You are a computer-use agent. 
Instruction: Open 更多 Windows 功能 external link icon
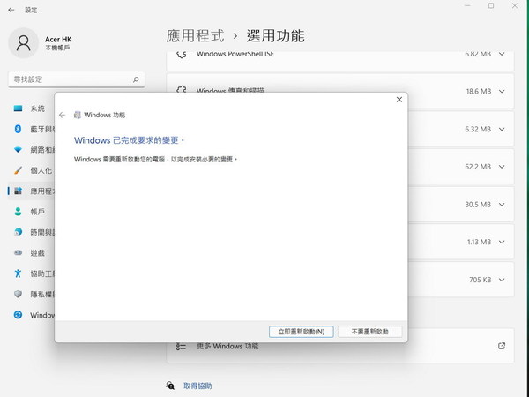click(502, 346)
